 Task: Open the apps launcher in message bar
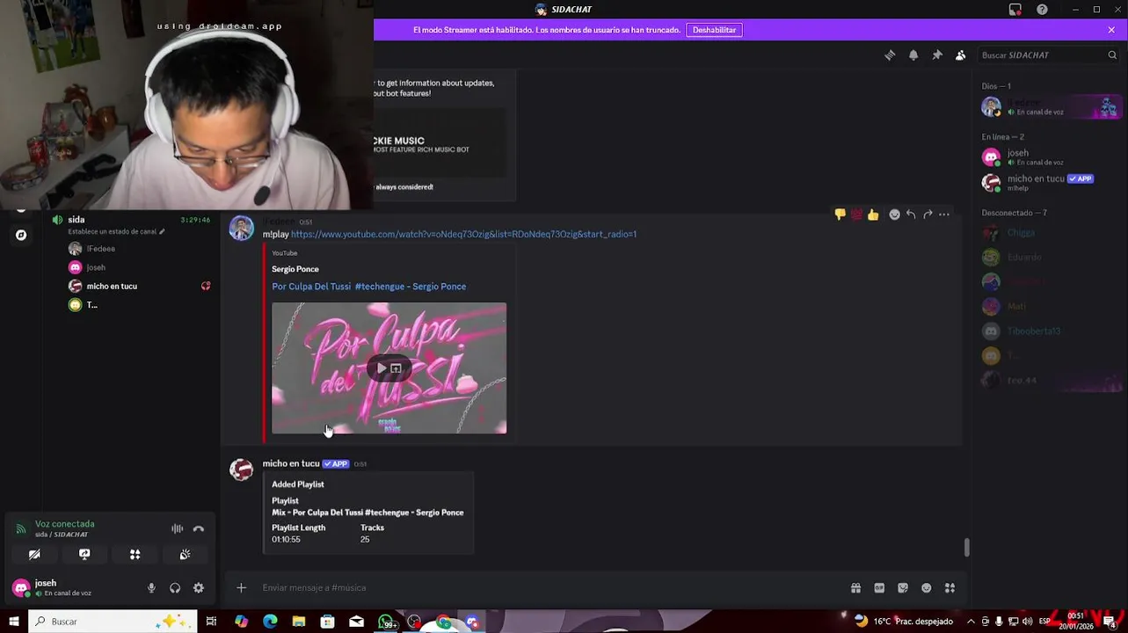950,588
